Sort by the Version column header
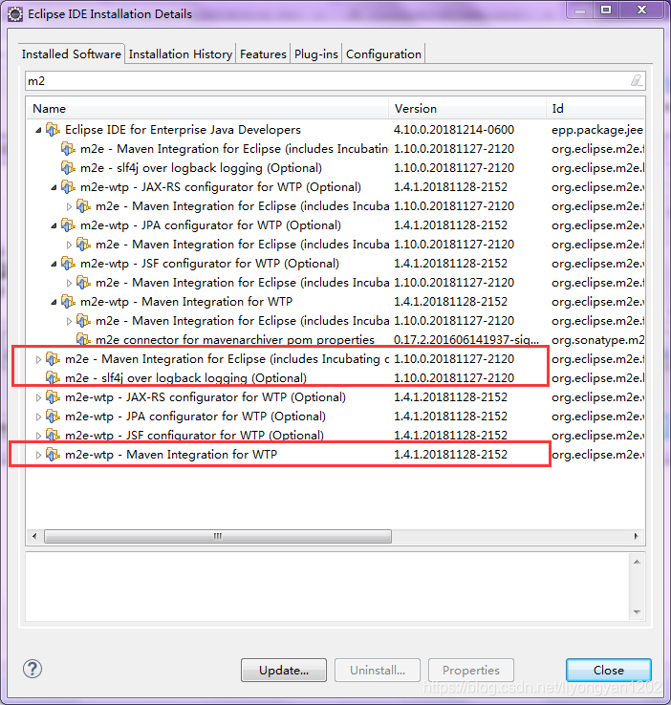The height and width of the screenshot is (705, 671). [467, 108]
